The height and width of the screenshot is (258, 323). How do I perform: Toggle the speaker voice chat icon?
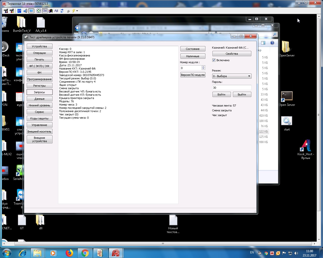coord(25,11)
